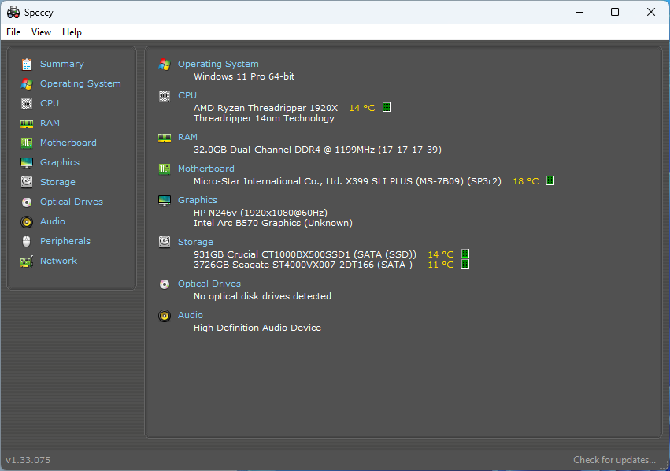670x471 pixels.
Task: Select Summary in the sidebar
Action: pyautogui.click(x=62, y=64)
